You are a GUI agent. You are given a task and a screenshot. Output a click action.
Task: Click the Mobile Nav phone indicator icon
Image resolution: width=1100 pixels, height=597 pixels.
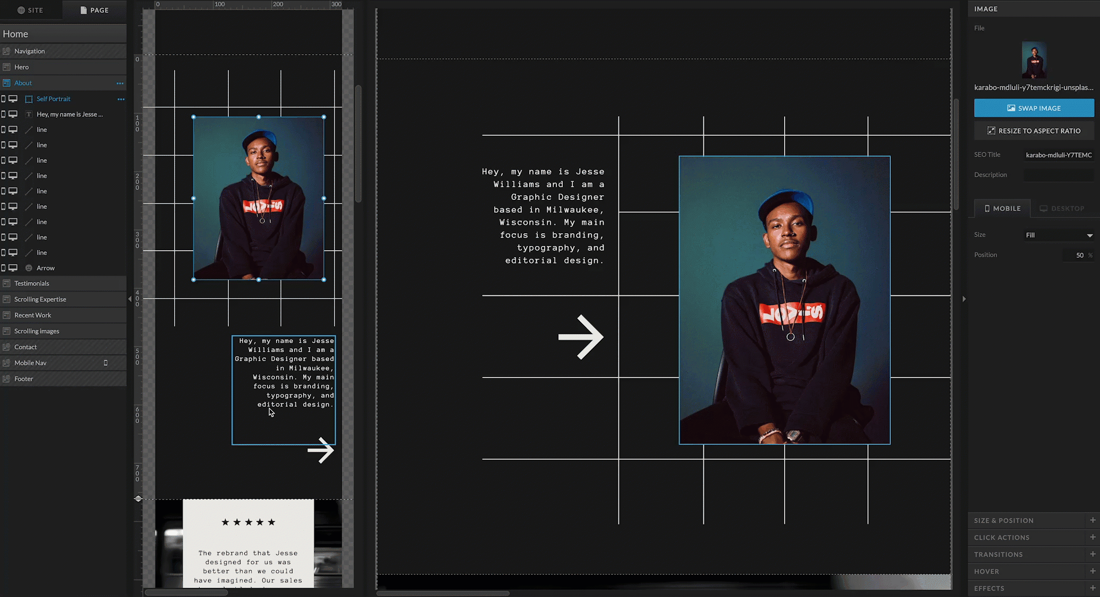tap(106, 363)
